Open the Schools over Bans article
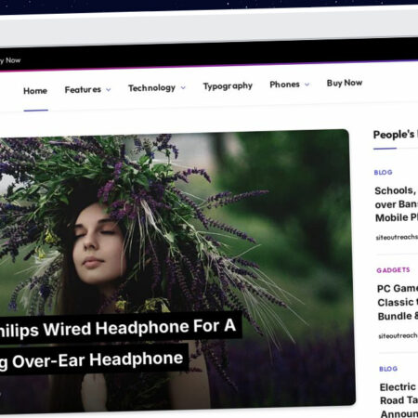Screen dimensions: 418x418 (x=397, y=204)
